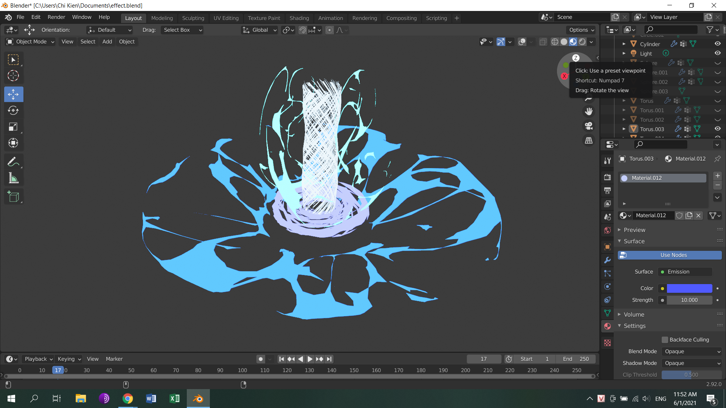This screenshot has height=408, width=726.
Task: Expand the Volume panel
Action: tap(634, 314)
